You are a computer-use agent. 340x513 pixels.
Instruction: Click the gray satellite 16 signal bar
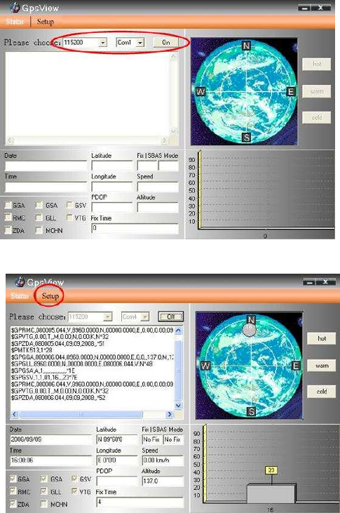(x=271, y=493)
